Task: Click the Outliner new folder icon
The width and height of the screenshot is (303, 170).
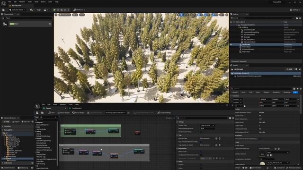Action: point(297,18)
